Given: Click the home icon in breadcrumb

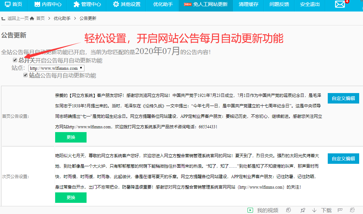Looking at the screenshot, I should (32, 18).
